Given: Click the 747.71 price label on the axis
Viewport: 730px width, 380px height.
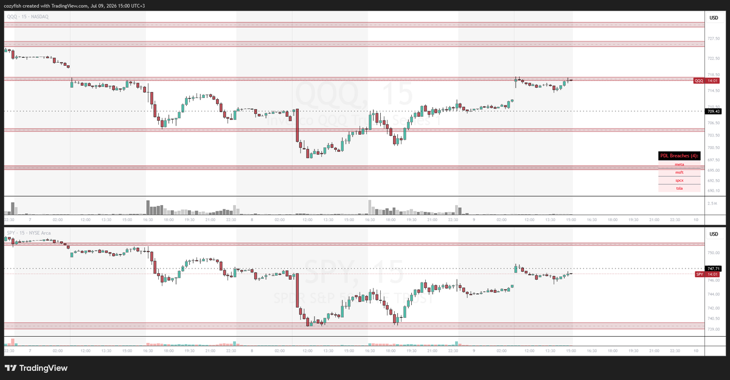Looking at the screenshot, I should [713, 269].
